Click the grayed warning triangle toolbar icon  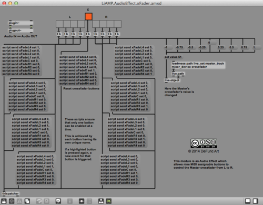[19, 201]
